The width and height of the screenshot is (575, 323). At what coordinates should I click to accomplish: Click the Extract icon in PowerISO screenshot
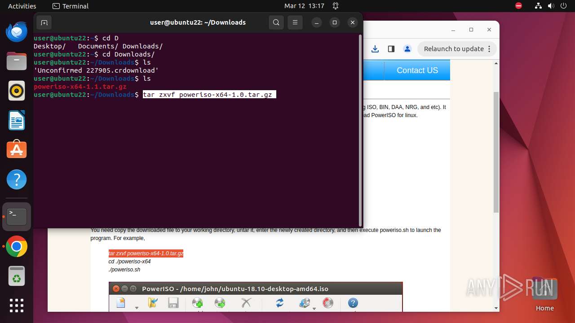(220, 304)
